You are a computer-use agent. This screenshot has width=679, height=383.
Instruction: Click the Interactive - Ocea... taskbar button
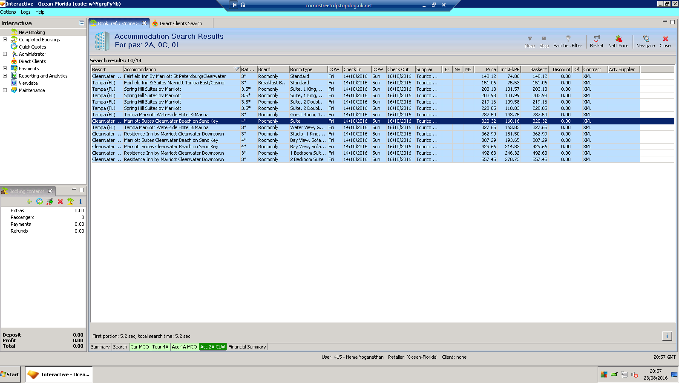click(59, 374)
